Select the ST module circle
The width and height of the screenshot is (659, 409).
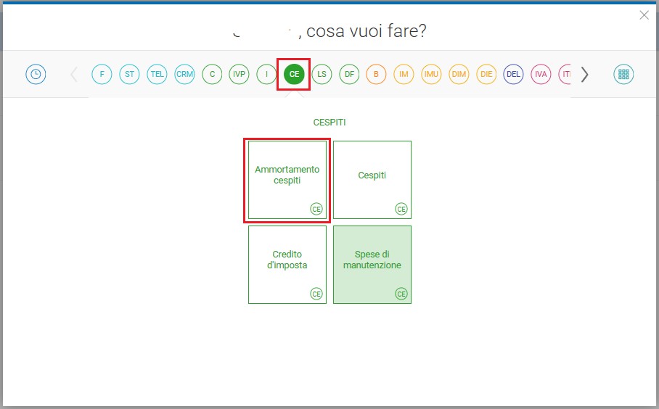(129, 74)
